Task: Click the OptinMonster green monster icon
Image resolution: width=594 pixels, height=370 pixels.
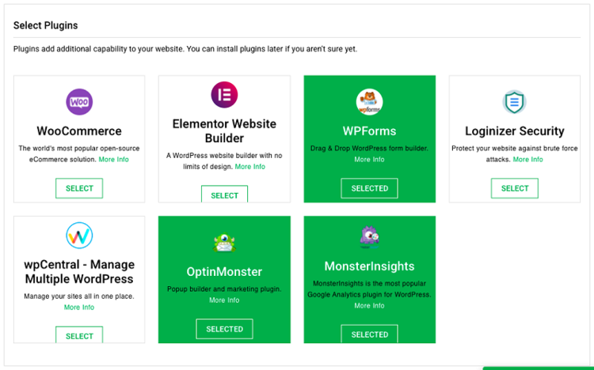Action: coord(224,243)
